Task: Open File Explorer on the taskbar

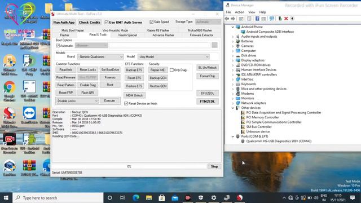Action: tap(149, 198)
